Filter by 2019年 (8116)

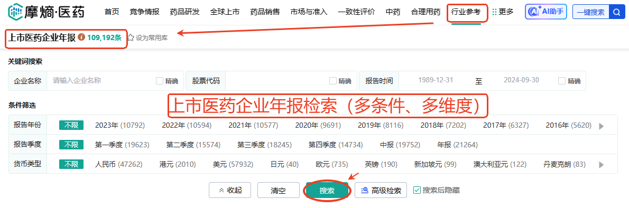click(x=381, y=125)
